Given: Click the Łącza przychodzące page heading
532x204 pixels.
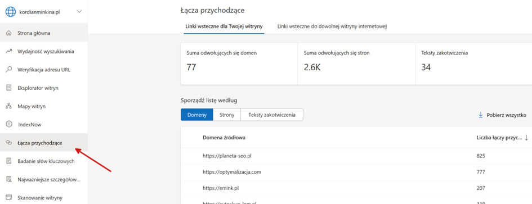Looking at the screenshot, I should pos(212,11).
